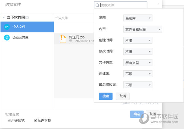Open the 内容 dropdown showing 文件名和标签
184x129 pixels.
click(x=142, y=29)
